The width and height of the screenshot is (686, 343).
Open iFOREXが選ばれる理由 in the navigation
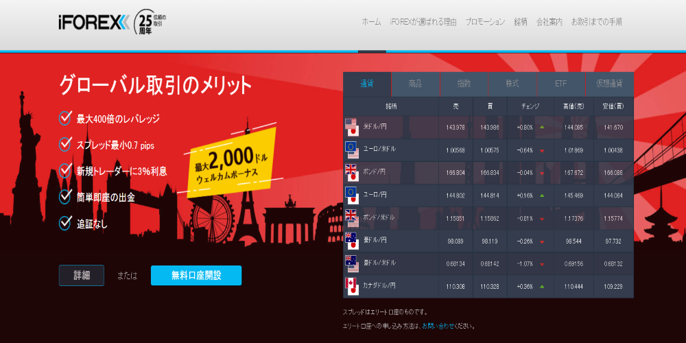point(423,22)
